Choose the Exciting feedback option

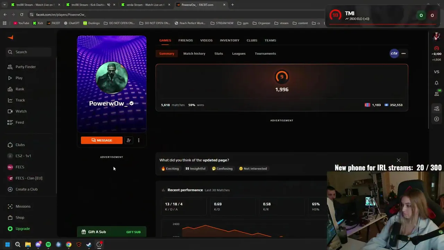point(170,169)
